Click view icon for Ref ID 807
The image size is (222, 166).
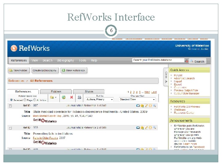tap(138, 105)
